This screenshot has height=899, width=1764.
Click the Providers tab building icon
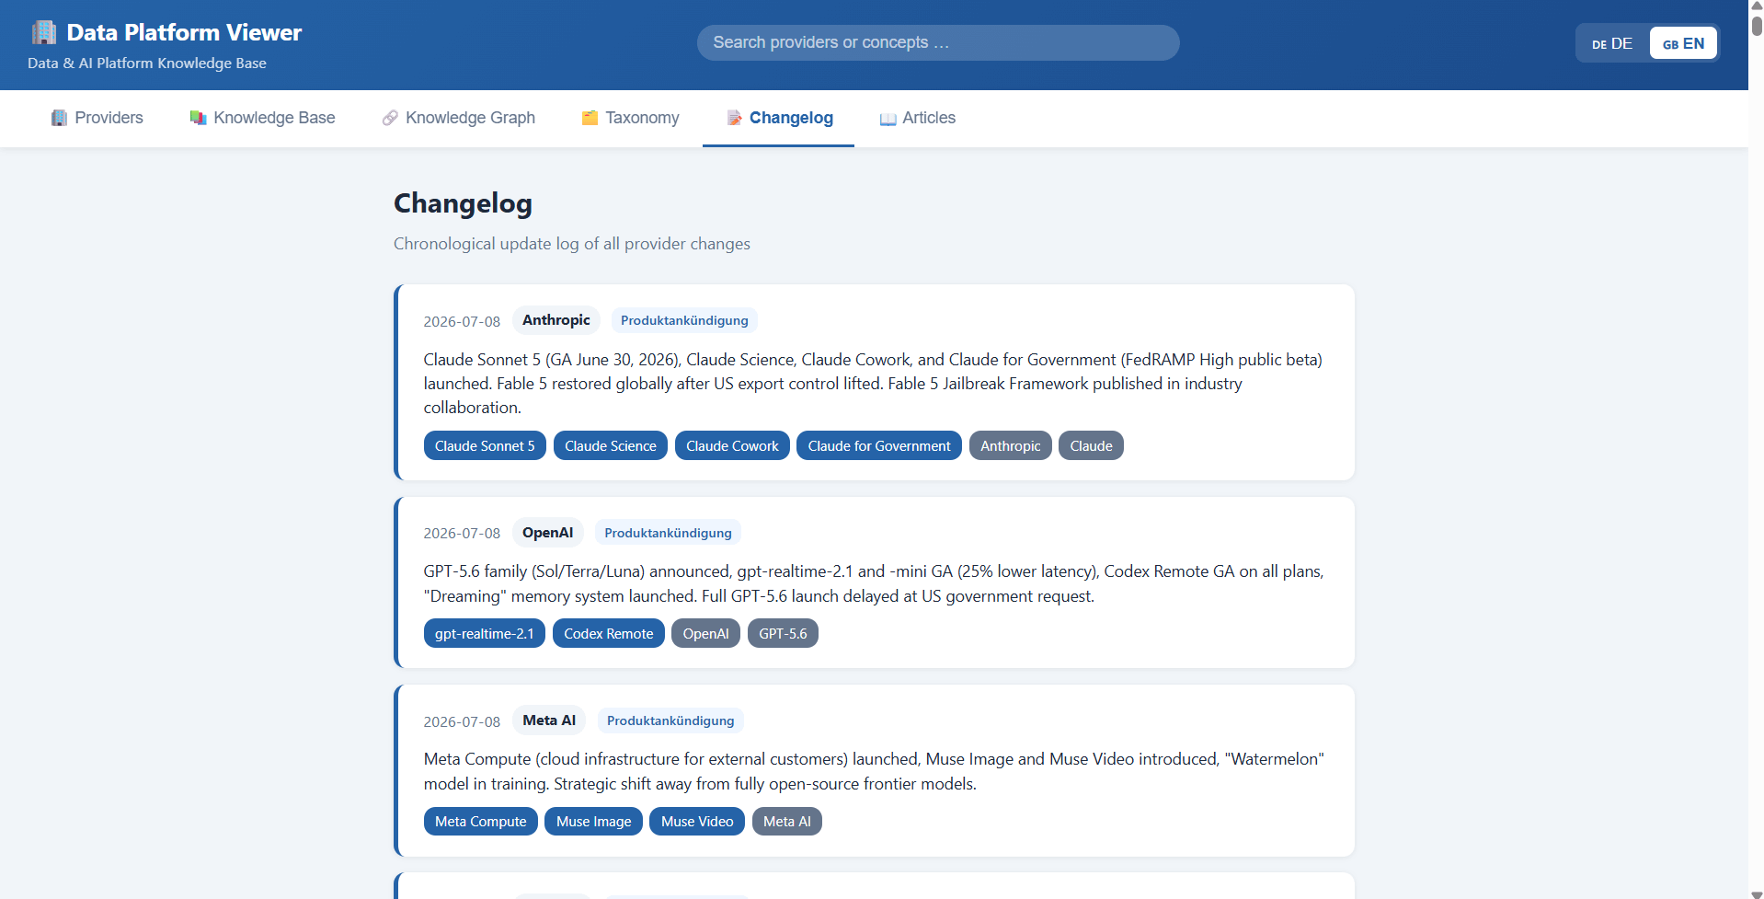pos(59,118)
